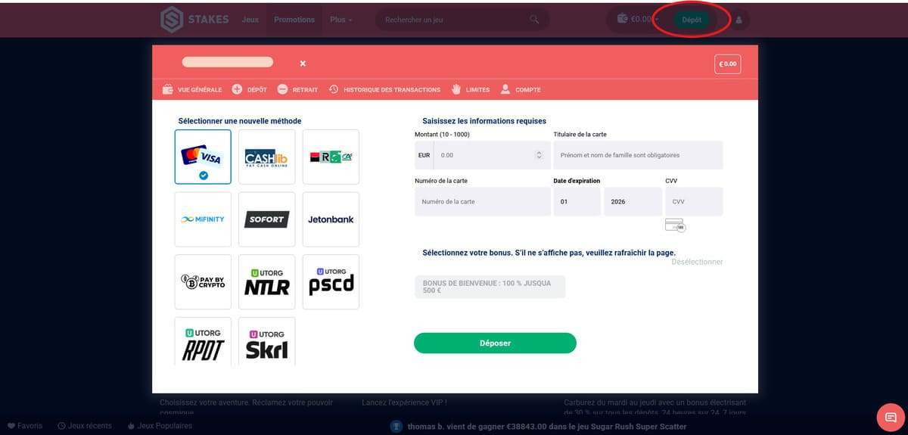
Task: Expand the Plus dropdown menu
Action: 341,20
